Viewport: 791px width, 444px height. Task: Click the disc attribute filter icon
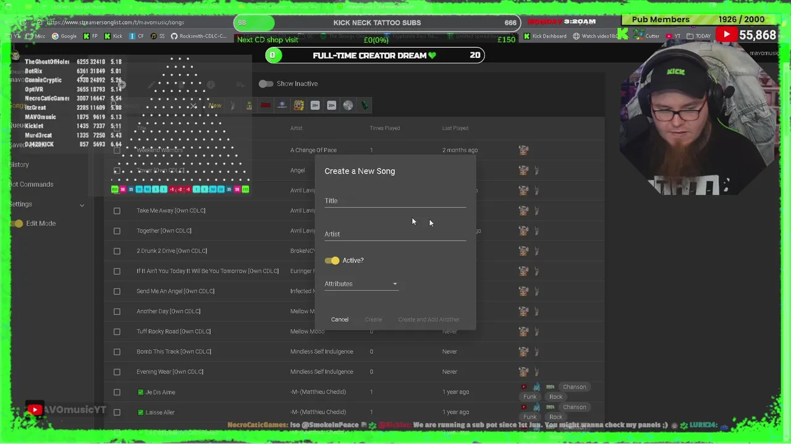pyautogui.click(x=348, y=105)
